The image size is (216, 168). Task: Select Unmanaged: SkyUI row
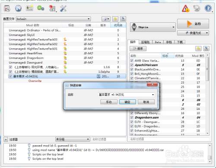click(65, 35)
